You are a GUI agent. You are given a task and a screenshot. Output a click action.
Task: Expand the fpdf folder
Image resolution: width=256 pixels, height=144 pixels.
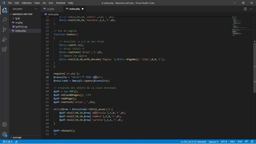pos(18,18)
